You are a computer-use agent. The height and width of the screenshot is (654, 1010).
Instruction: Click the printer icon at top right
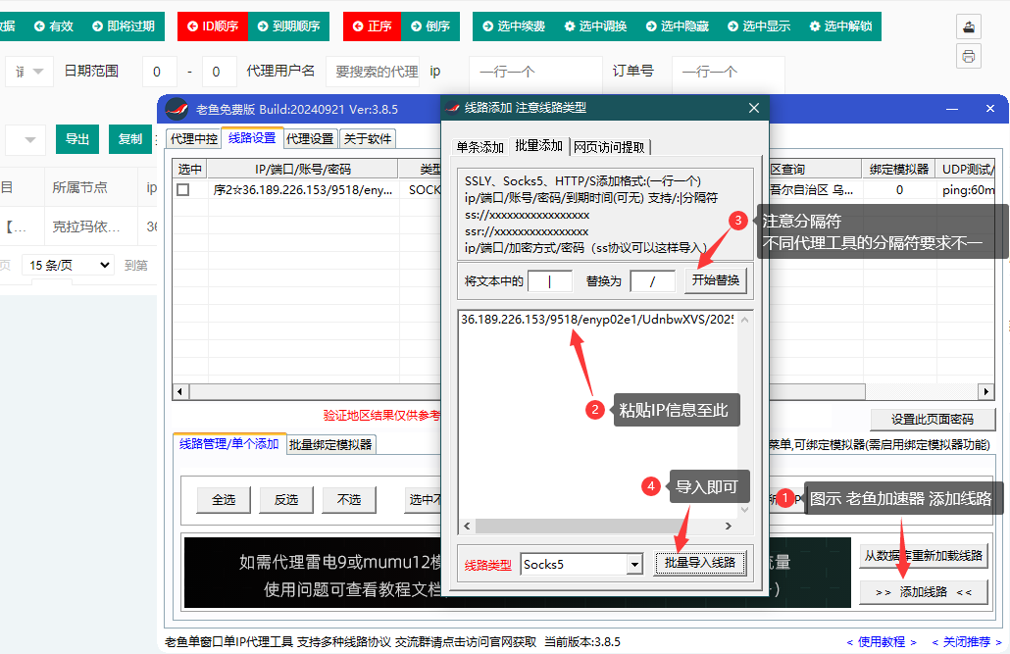969,56
